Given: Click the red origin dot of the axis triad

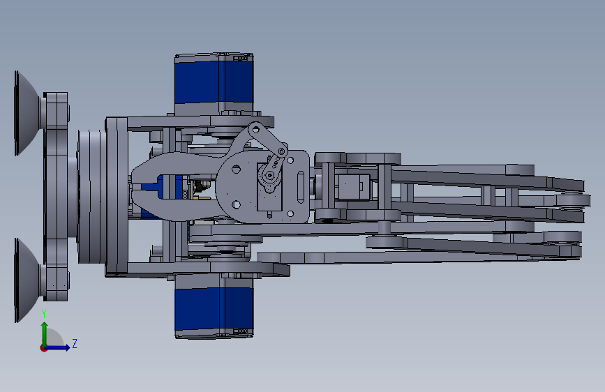Looking at the screenshot, I should [43, 348].
